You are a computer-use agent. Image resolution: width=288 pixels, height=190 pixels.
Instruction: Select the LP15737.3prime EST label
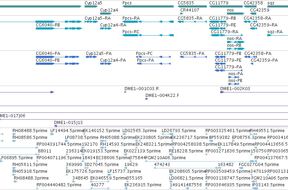point(124,172)
